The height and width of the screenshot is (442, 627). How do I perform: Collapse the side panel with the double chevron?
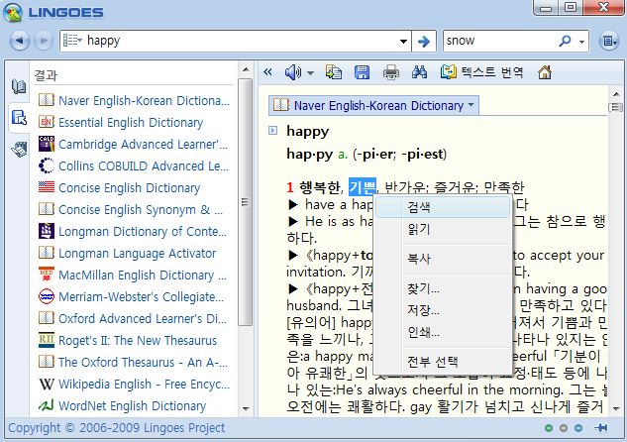267,72
